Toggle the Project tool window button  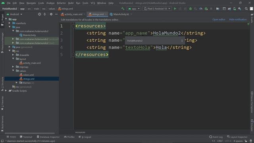2,19
